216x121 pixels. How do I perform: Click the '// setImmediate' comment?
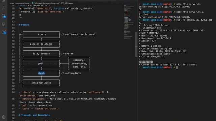[71, 73]
